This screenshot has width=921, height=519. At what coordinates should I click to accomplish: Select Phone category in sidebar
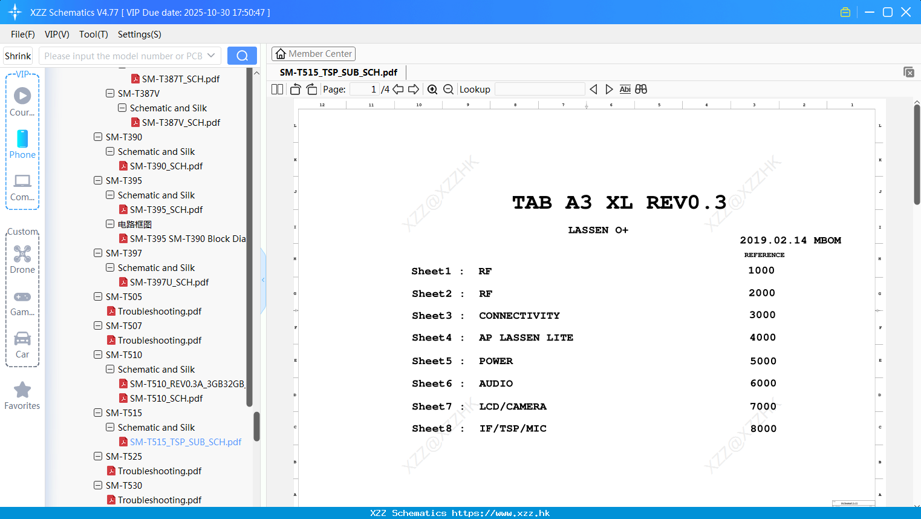tap(22, 144)
